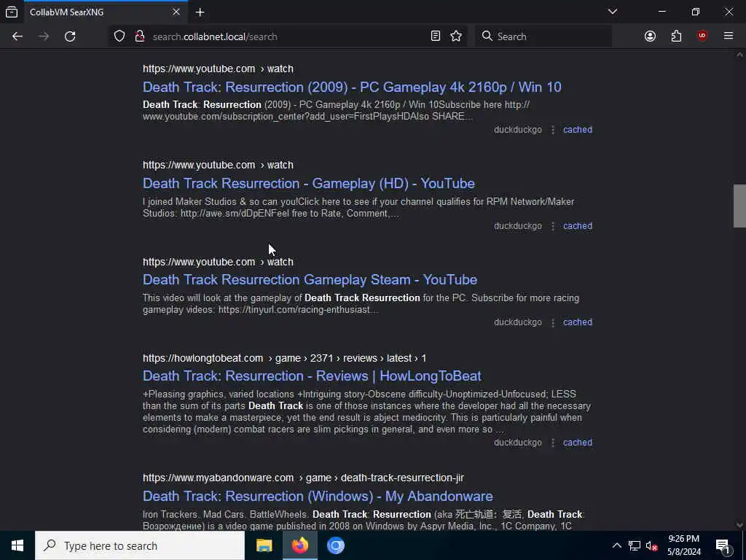Open the network status tray icon

click(635, 545)
